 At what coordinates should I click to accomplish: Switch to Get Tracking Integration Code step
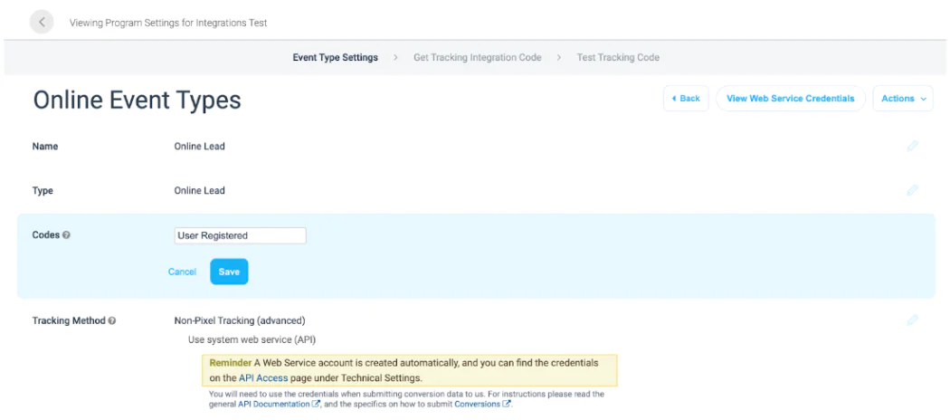point(477,57)
